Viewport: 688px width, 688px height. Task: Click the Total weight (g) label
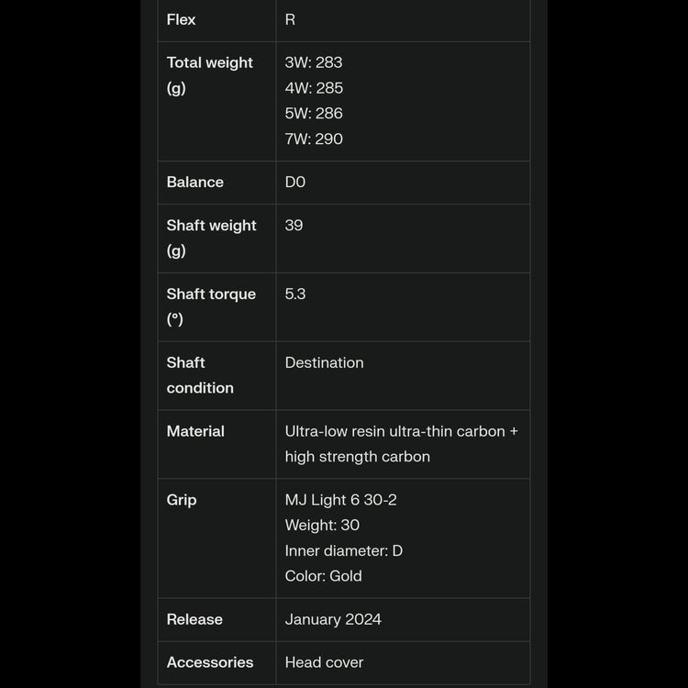point(209,75)
